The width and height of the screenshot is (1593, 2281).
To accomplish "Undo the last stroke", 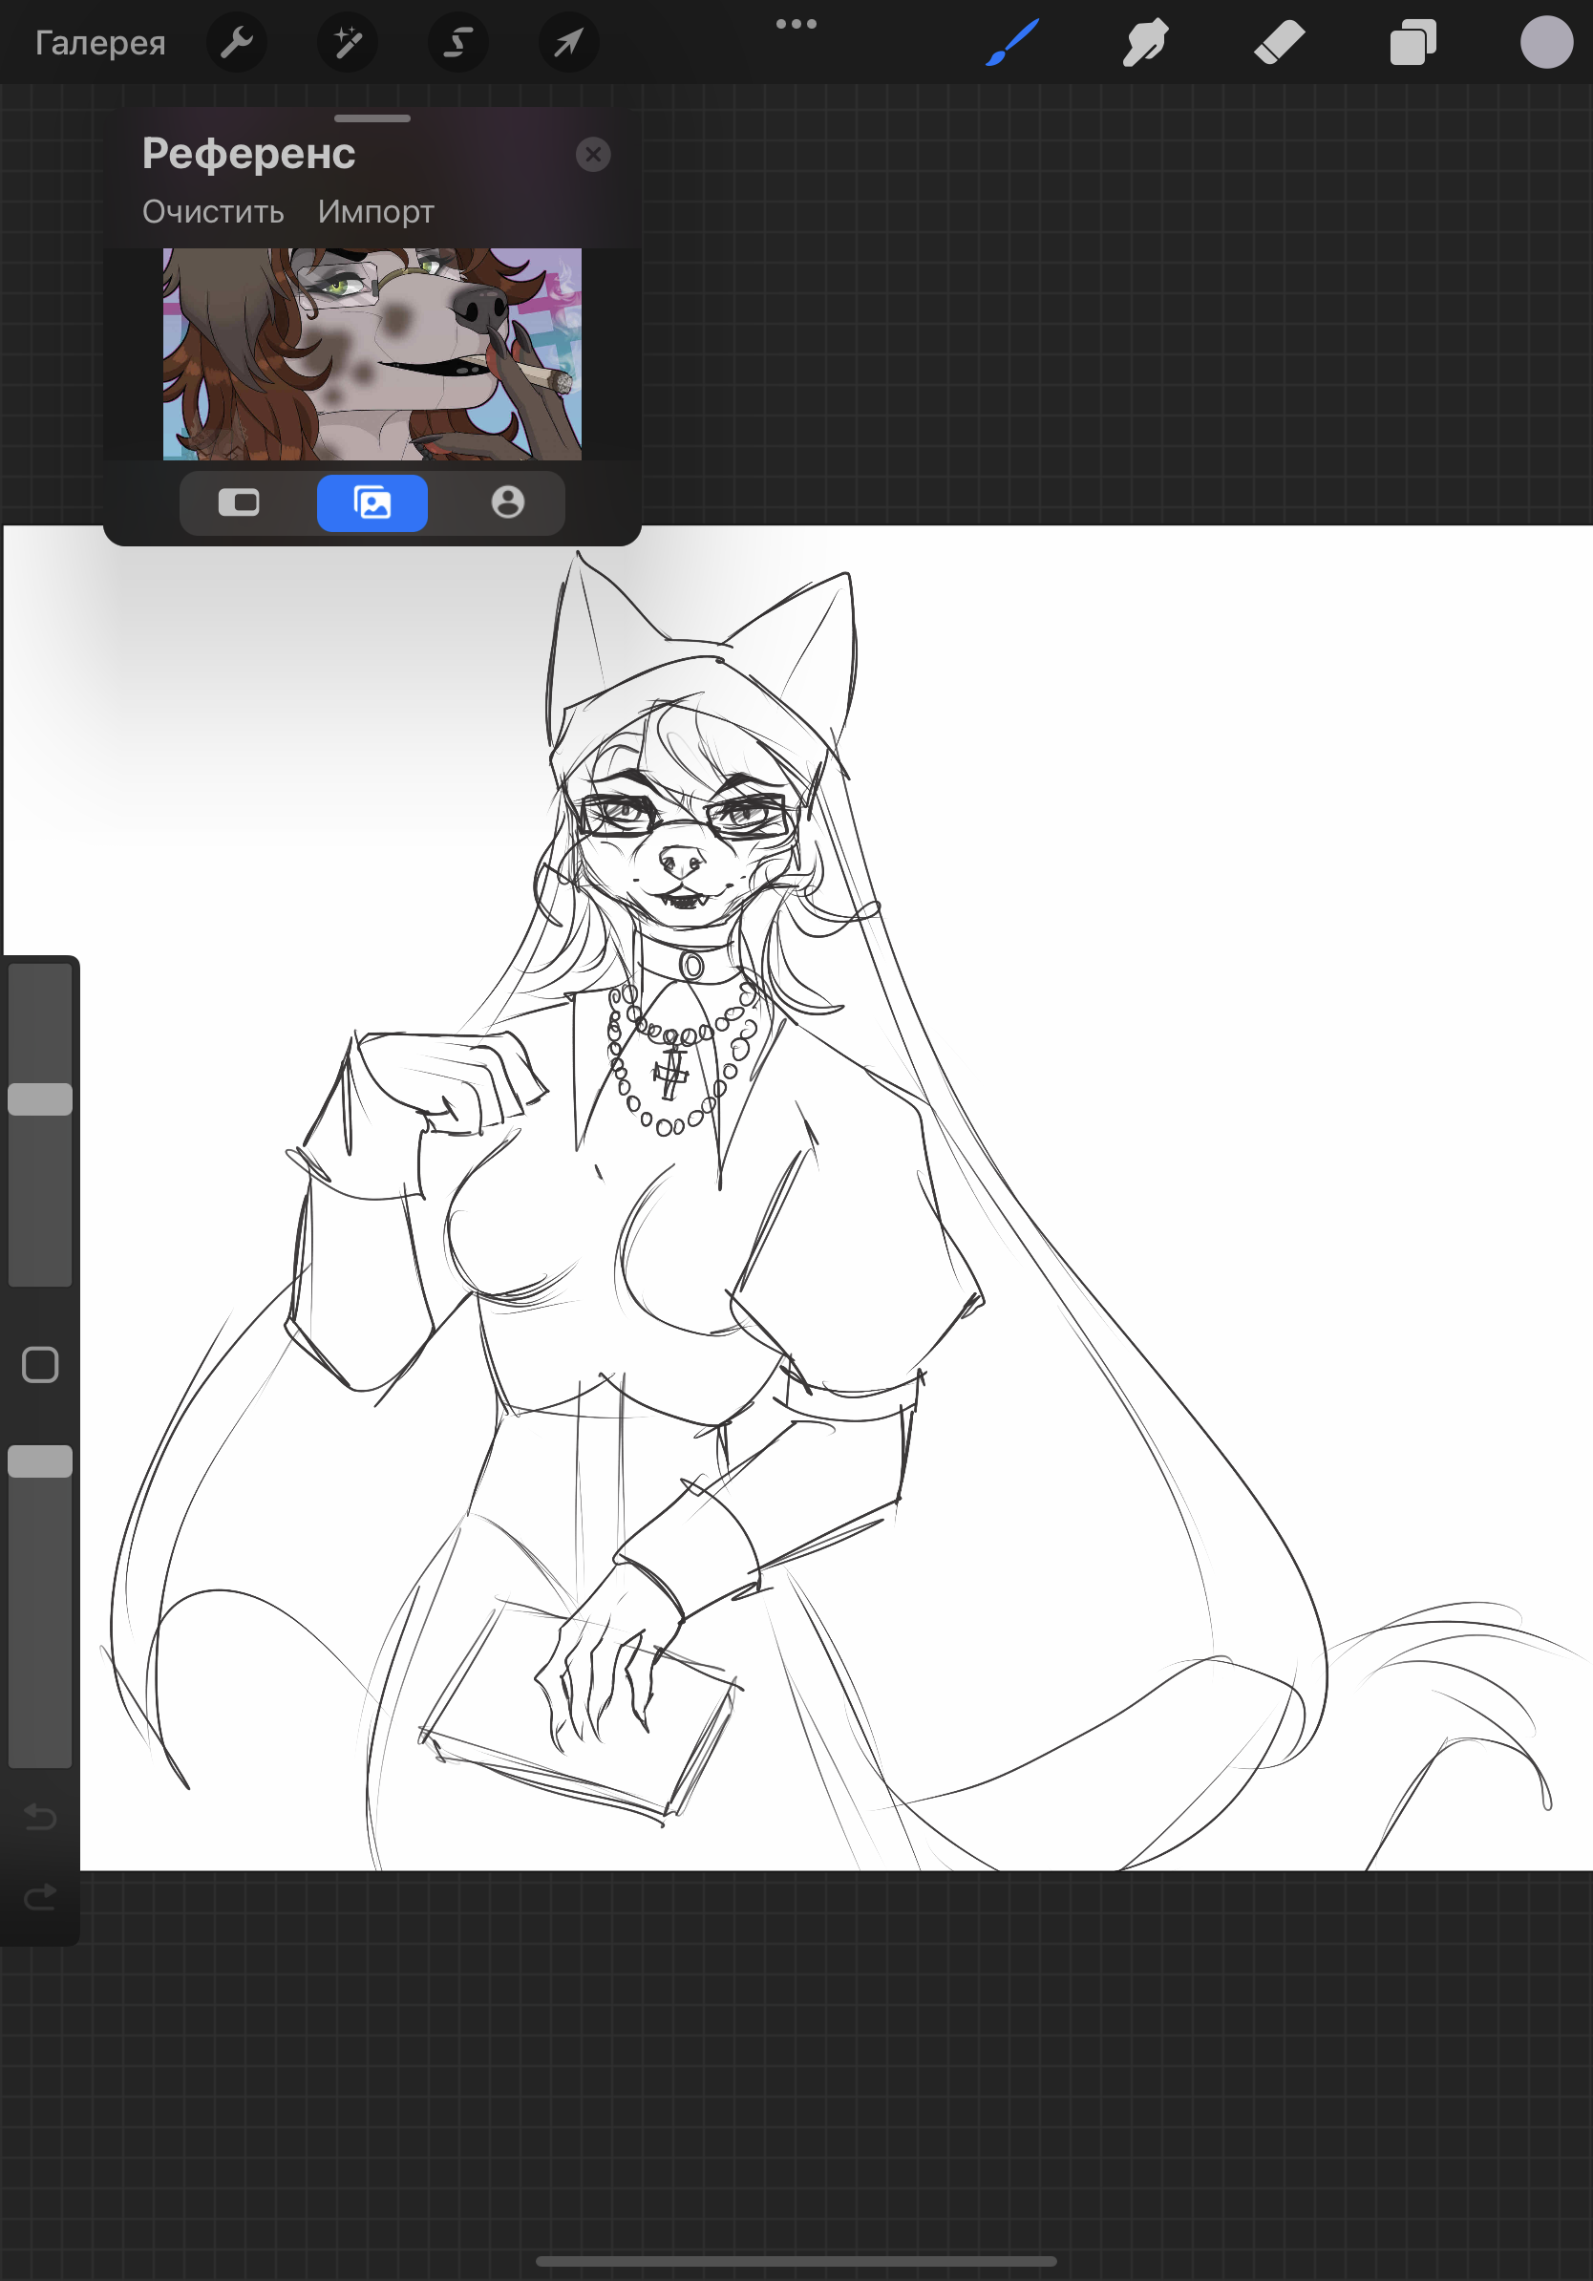I will point(40,1817).
